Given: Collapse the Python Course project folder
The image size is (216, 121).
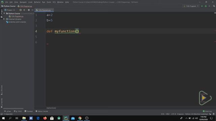Looking at the screenshot, I should coord(4,13).
